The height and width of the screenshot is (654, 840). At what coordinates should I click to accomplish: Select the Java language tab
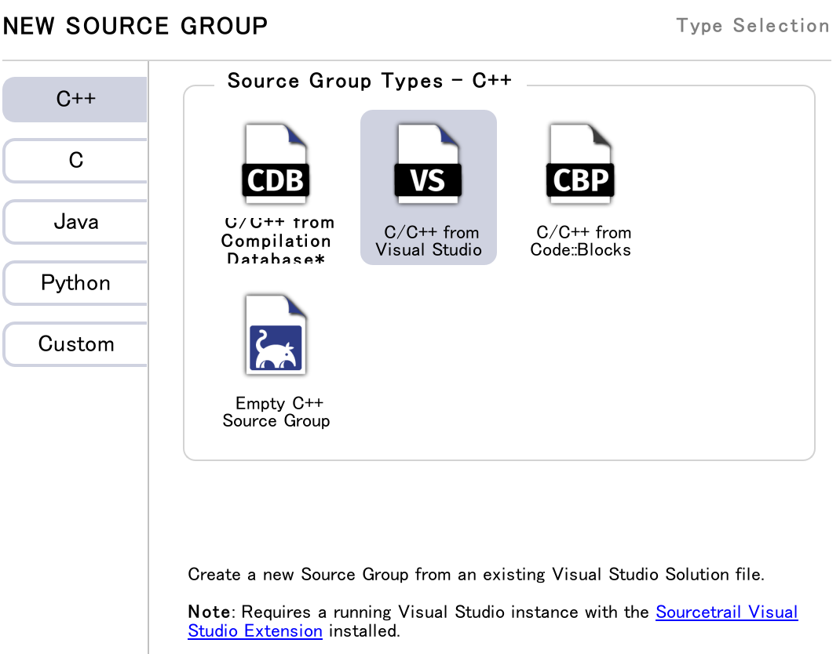(x=75, y=222)
